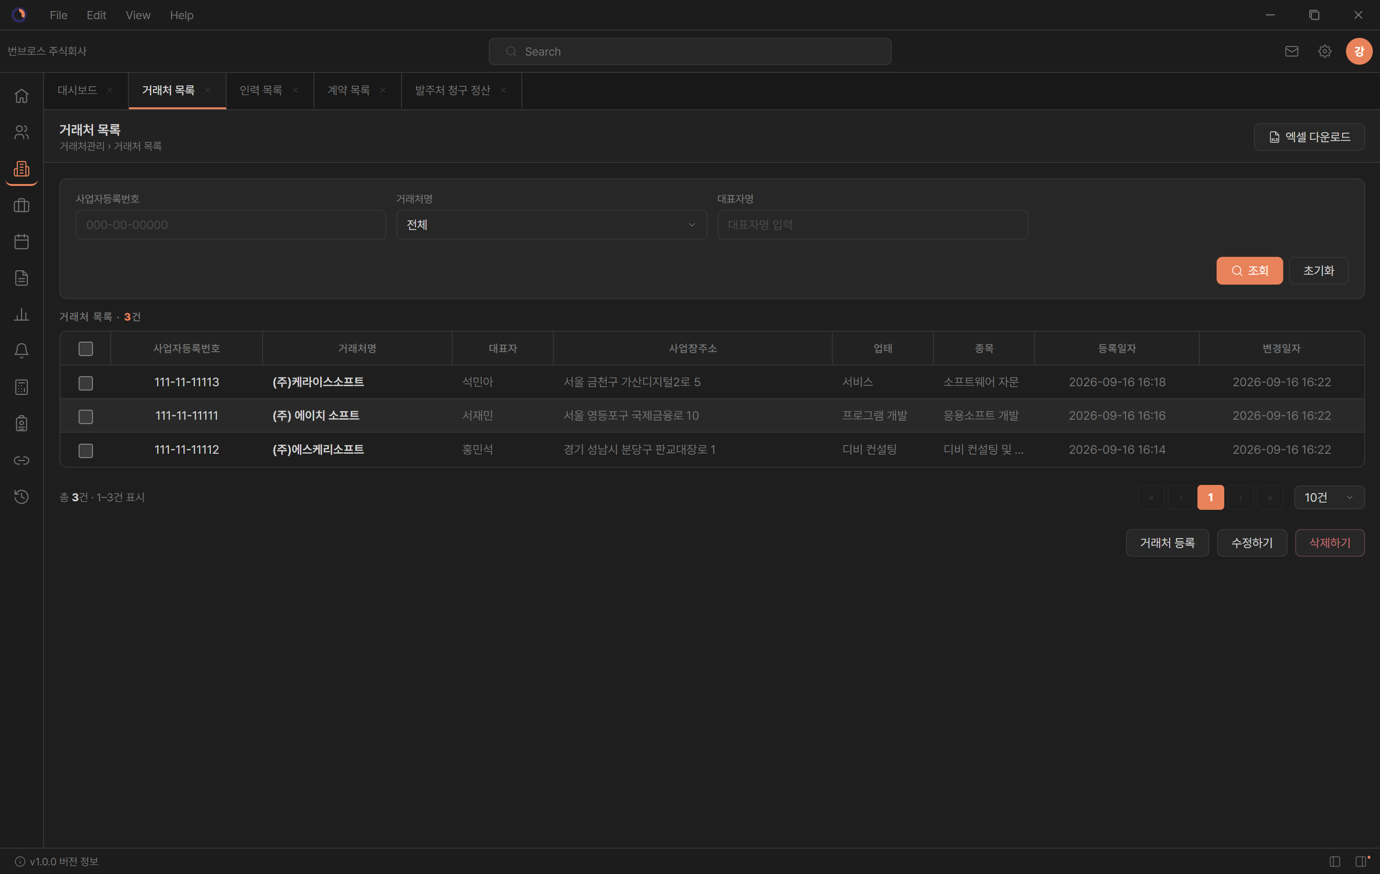Open the View menu
Viewport: 1380px width, 874px height.
(138, 15)
